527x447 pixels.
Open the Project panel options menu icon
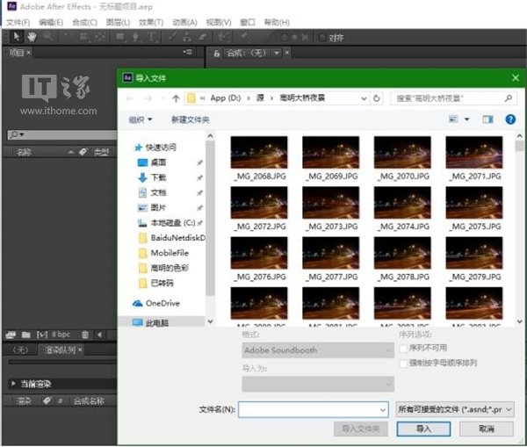click(188, 52)
